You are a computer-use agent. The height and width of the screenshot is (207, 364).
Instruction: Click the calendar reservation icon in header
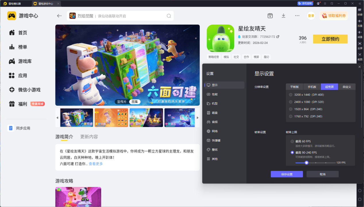[x=270, y=16]
